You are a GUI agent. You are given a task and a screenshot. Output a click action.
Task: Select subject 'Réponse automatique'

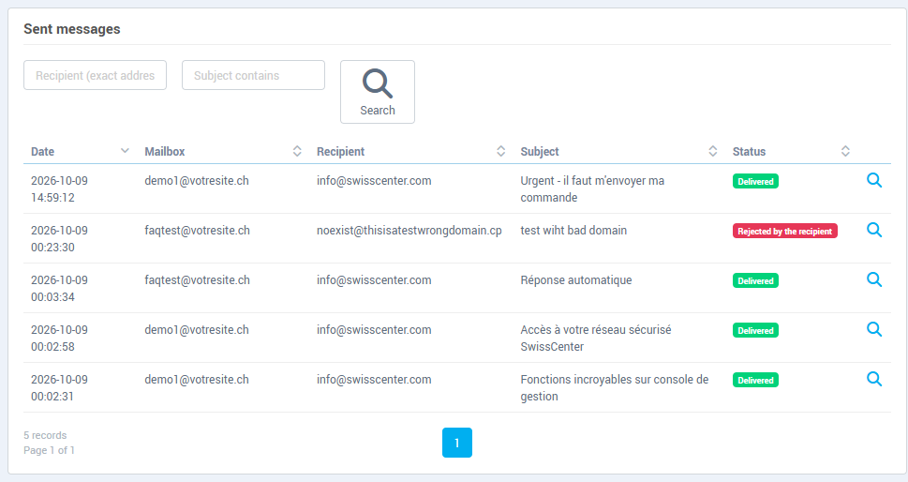pyautogui.click(x=576, y=280)
